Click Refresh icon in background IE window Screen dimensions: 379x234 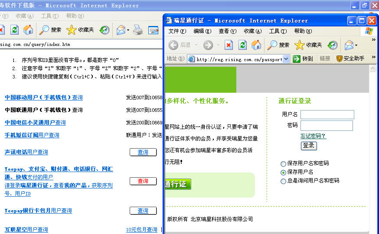14,30
